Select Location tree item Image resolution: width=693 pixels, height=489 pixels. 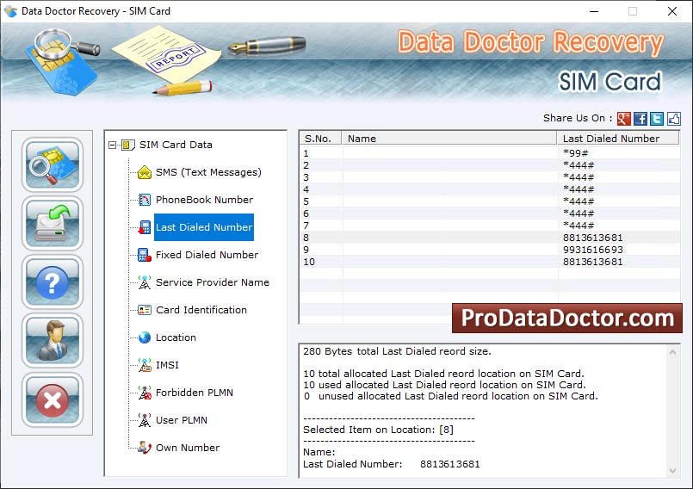pyautogui.click(x=176, y=337)
